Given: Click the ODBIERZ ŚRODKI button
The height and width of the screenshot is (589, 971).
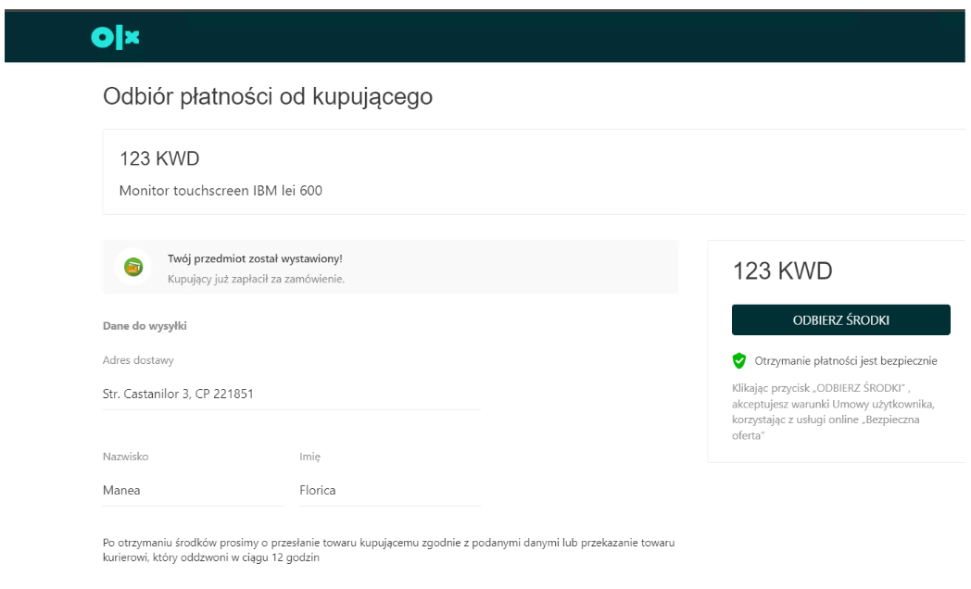Looking at the screenshot, I should tap(841, 319).
